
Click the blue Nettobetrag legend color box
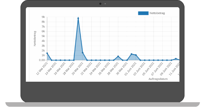(x=143, y=13)
